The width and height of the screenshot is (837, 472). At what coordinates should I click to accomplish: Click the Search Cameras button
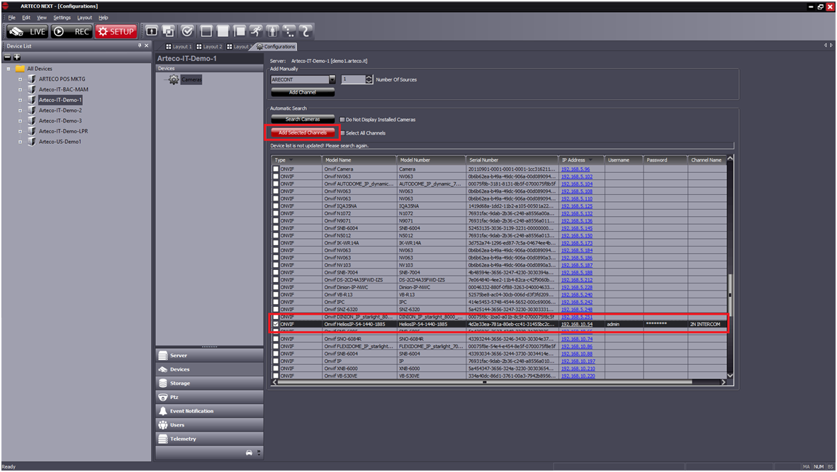(303, 119)
